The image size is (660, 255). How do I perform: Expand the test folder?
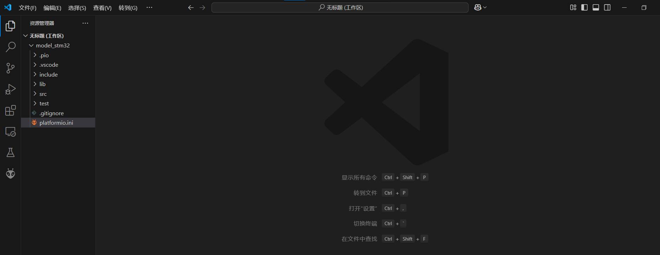[58, 103]
